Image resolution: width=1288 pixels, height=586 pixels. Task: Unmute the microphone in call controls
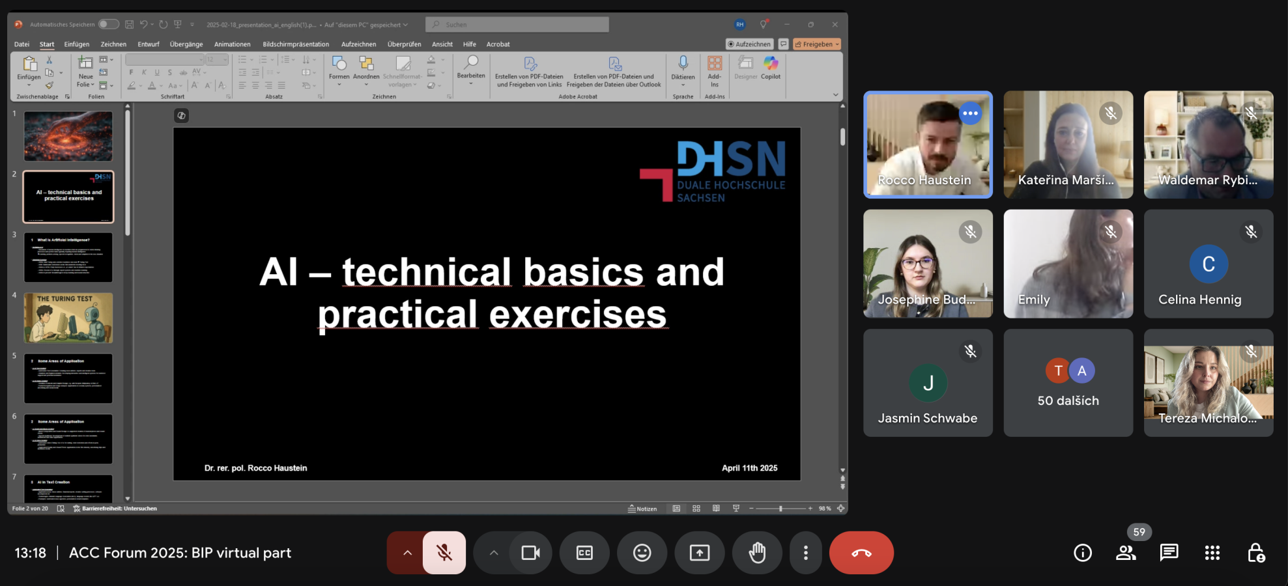point(444,553)
